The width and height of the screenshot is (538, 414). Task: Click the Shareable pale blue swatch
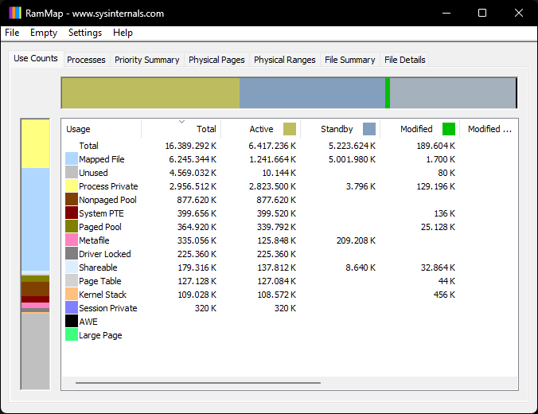tap(72, 268)
